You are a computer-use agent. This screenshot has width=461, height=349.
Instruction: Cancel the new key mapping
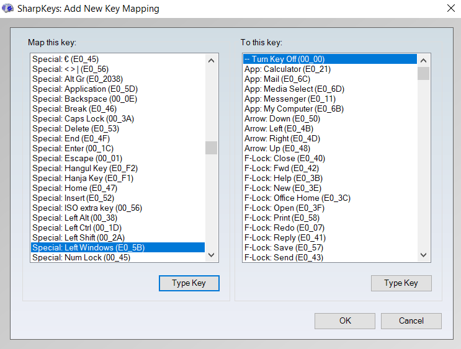[x=411, y=320]
